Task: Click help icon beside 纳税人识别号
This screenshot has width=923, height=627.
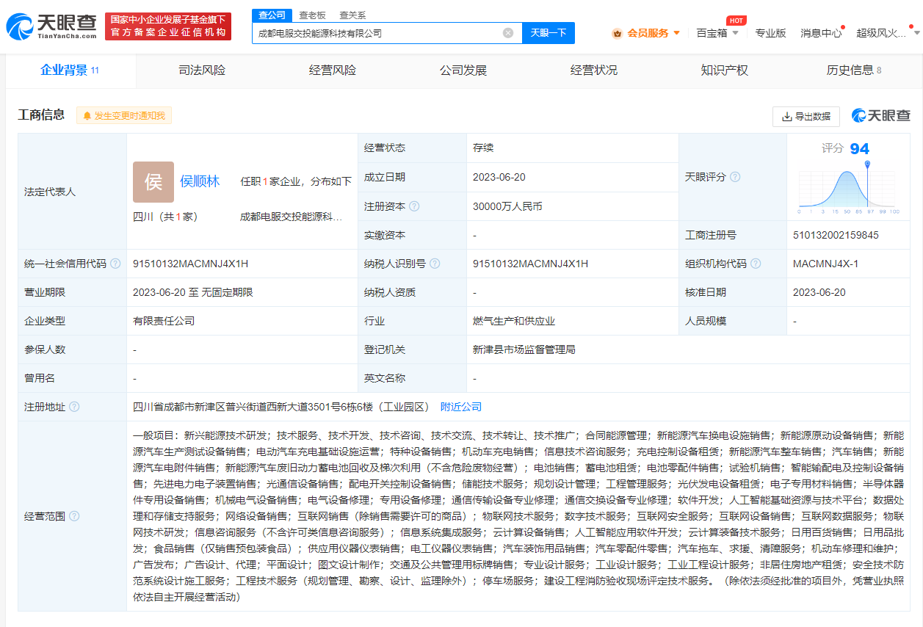Action: pos(435,264)
